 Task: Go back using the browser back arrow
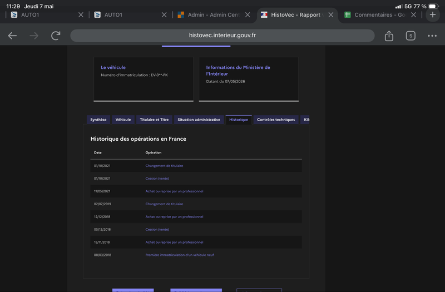[x=12, y=36]
